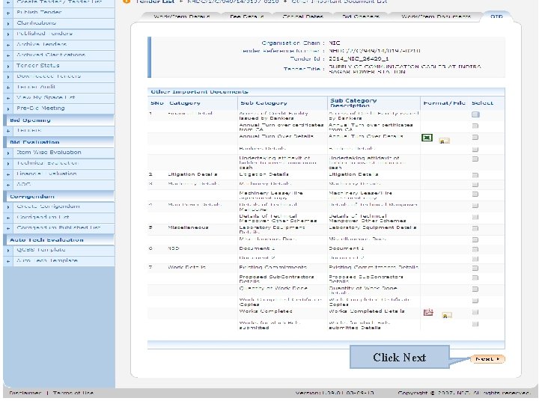Select the Existing Commitments checkbox
This screenshot has height=404, width=539.
click(475, 268)
